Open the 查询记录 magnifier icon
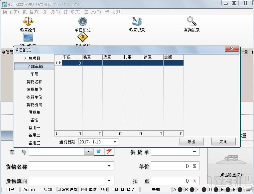Viewport: 254px width, 194px height. 191,21
